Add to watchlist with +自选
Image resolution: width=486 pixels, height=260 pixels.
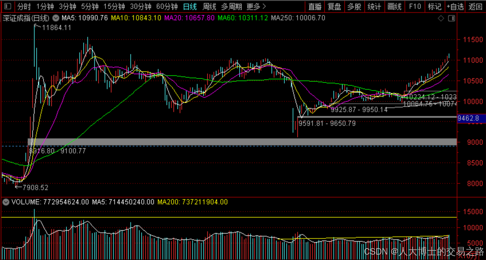point(455,6)
